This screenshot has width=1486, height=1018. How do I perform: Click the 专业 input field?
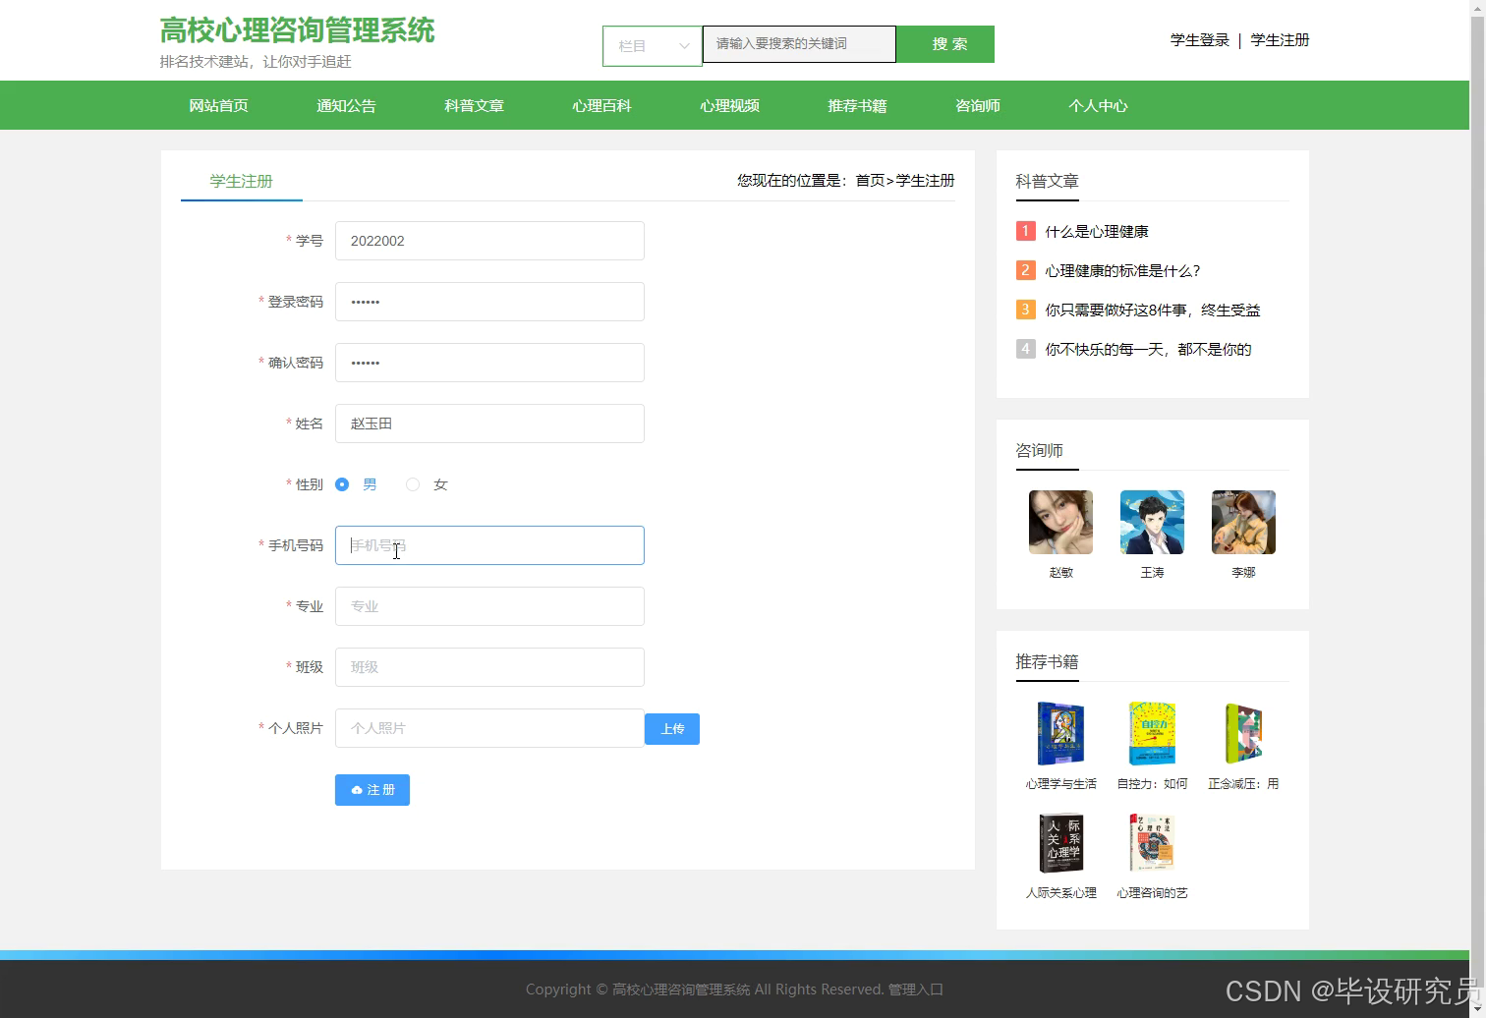tap(489, 606)
